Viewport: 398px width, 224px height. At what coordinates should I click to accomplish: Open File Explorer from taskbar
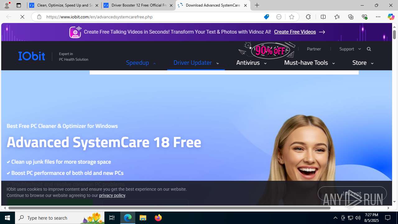(143, 218)
